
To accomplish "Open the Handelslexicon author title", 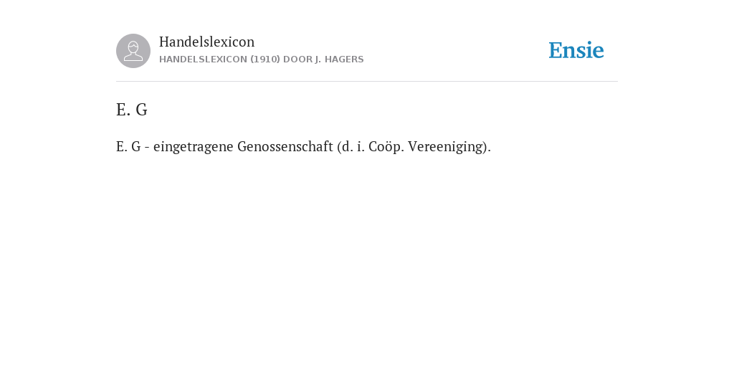I will pyautogui.click(x=207, y=42).
